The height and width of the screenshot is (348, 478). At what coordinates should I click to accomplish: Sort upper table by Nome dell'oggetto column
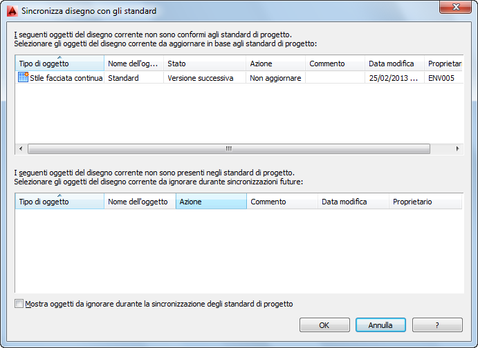tap(134, 64)
